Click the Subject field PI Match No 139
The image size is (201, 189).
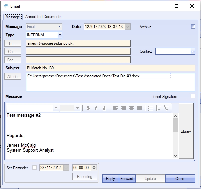111,68
